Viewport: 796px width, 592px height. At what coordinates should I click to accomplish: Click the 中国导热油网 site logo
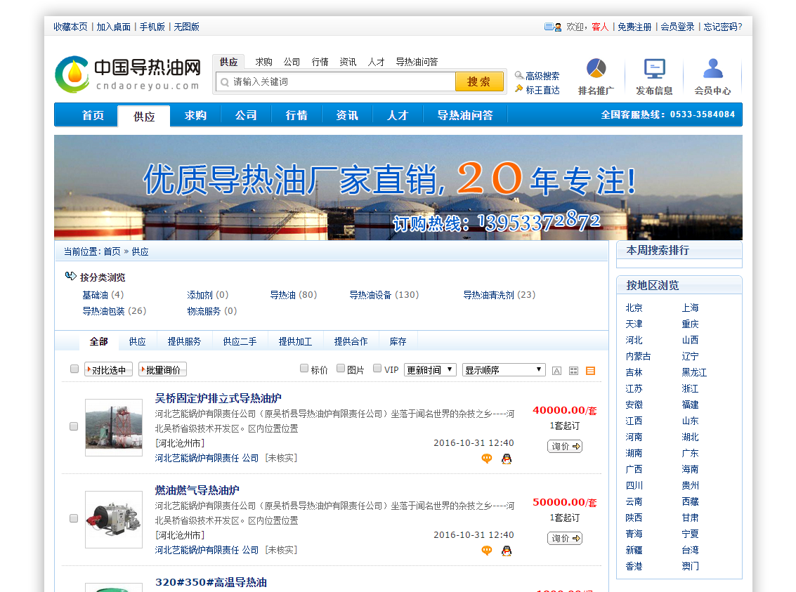tap(128, 74)
